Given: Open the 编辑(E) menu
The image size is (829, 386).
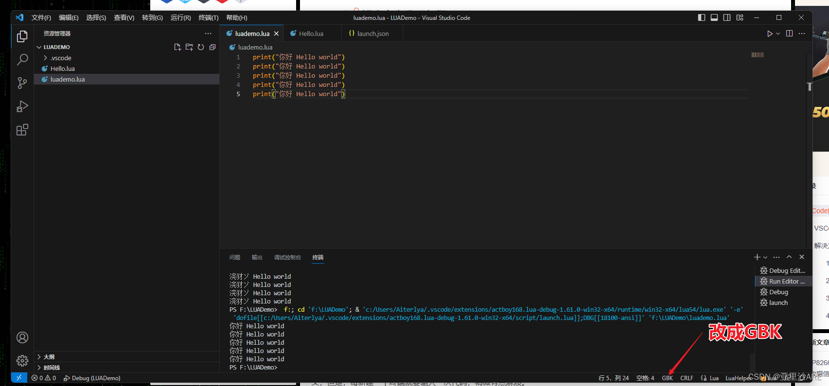Looking at the screenshot, I should pos(69,17).
